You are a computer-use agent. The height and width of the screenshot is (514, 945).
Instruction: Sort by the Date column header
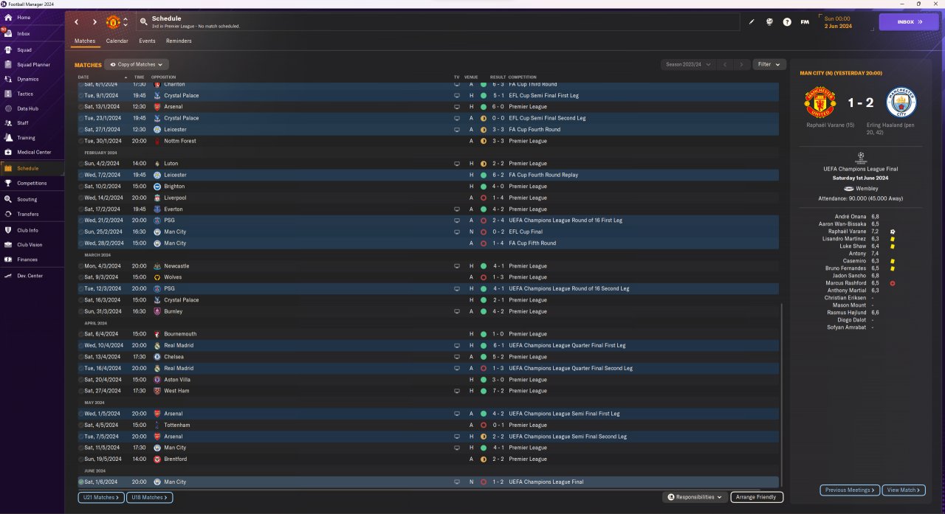point(83,77)
